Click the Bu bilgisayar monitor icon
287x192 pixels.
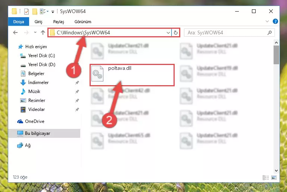point(20,133)
